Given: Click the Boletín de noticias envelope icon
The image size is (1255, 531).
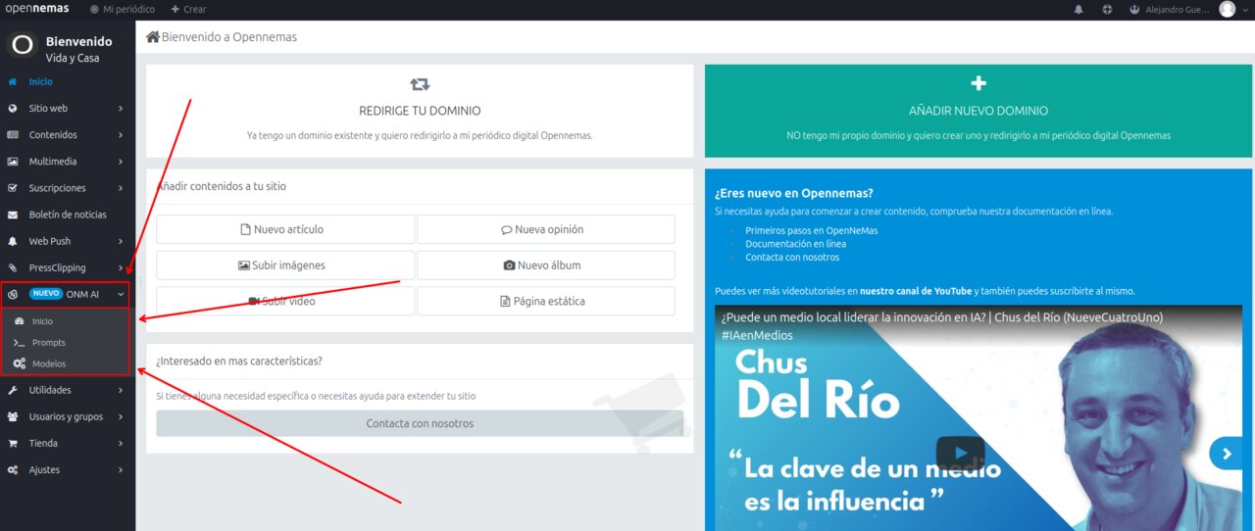Looking at the screenshot, I should pyautogui.click(x=12, y=215).
